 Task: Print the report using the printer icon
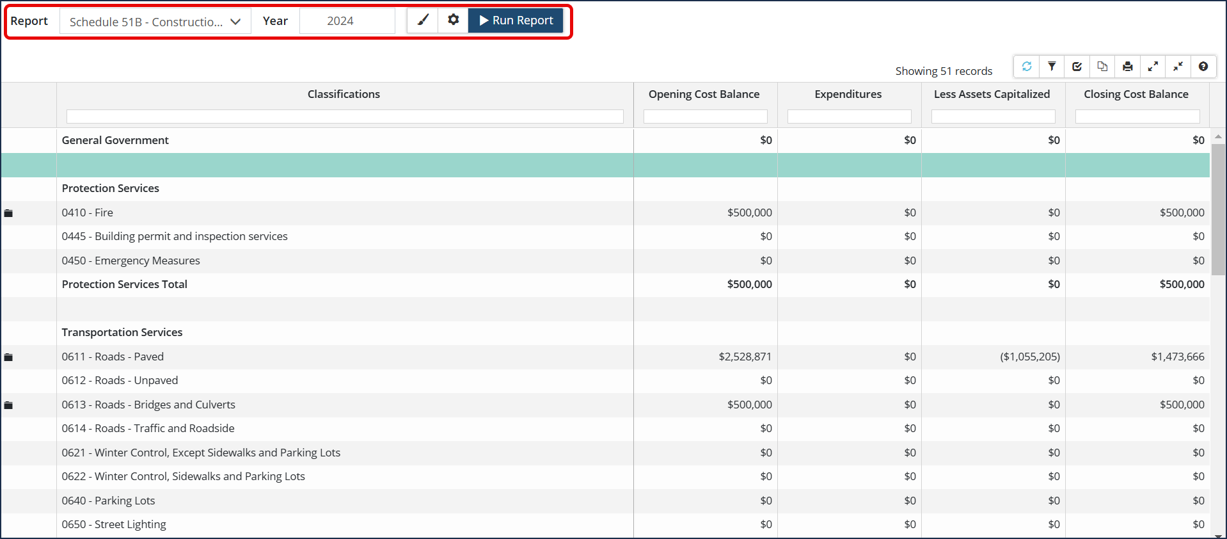(x=1127, y=67)
